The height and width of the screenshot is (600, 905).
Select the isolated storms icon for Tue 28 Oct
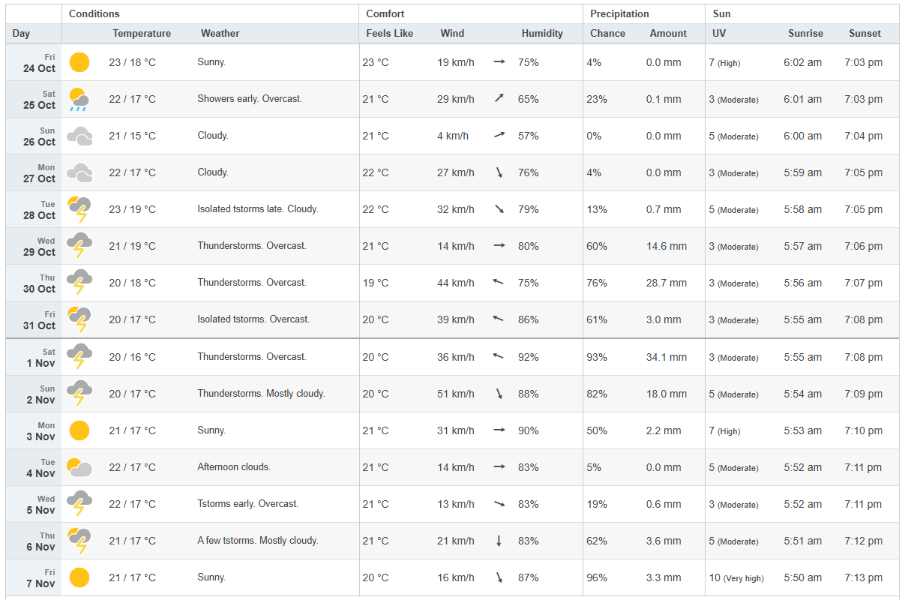79,209
